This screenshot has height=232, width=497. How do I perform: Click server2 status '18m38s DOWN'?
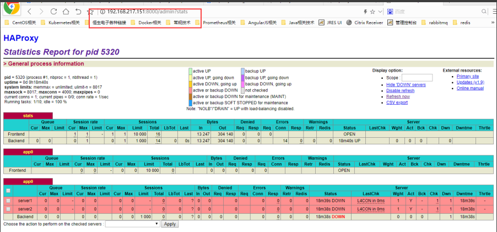pos(330,209)
